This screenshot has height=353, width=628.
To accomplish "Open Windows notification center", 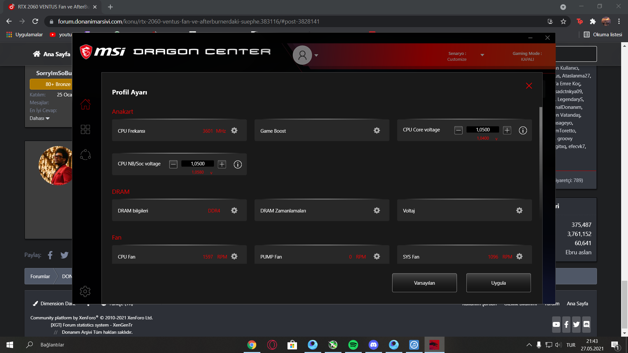I will [x=615, y=345].
